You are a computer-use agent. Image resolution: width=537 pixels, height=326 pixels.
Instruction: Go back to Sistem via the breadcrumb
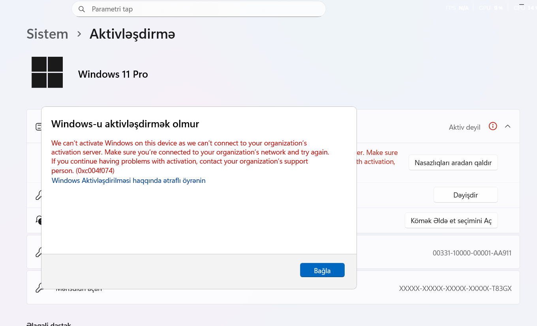point(47,34)
